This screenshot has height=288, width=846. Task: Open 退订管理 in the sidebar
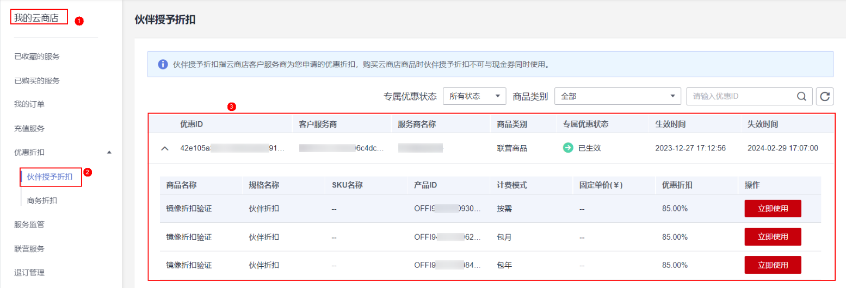[x=29, y=272]
